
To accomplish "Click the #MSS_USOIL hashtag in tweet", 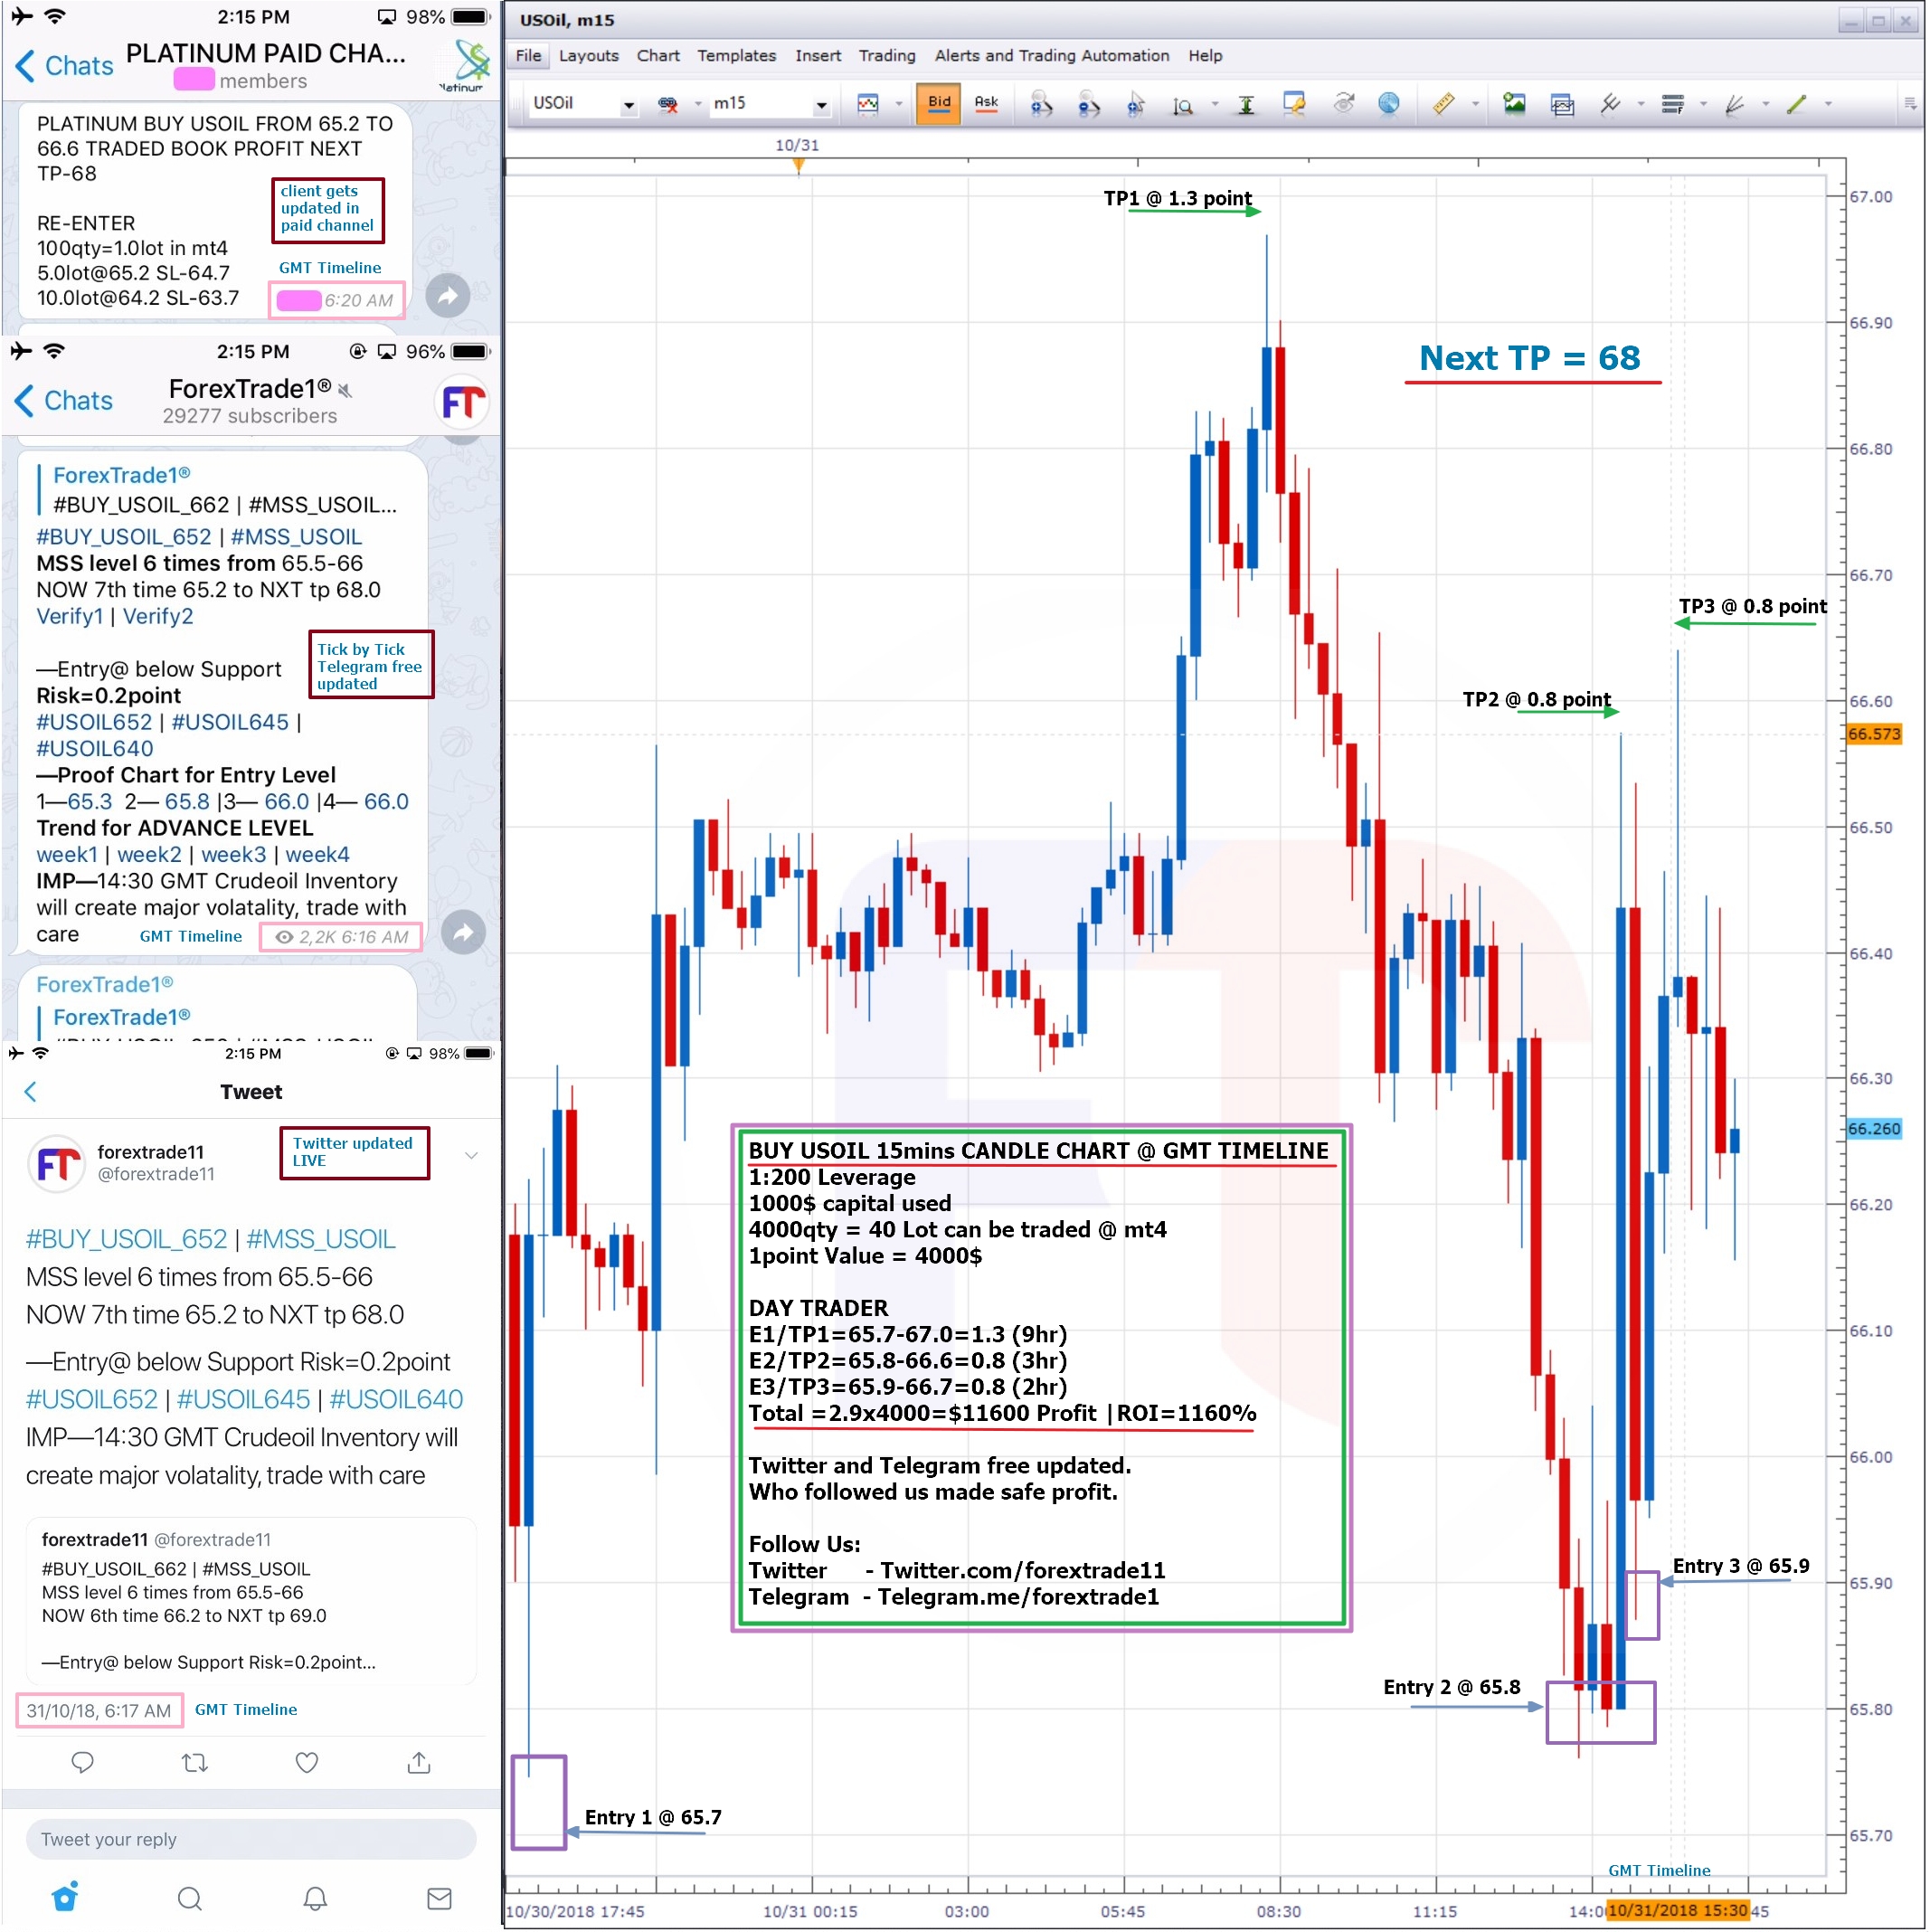I will click(x=320, y=1239).
